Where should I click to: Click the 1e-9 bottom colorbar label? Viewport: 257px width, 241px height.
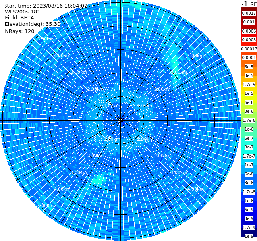coord(249,236)
